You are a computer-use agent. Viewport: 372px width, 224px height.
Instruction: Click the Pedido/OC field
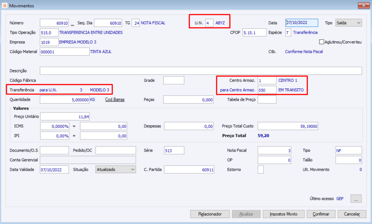pyautogui.click(x=116, y=150)
